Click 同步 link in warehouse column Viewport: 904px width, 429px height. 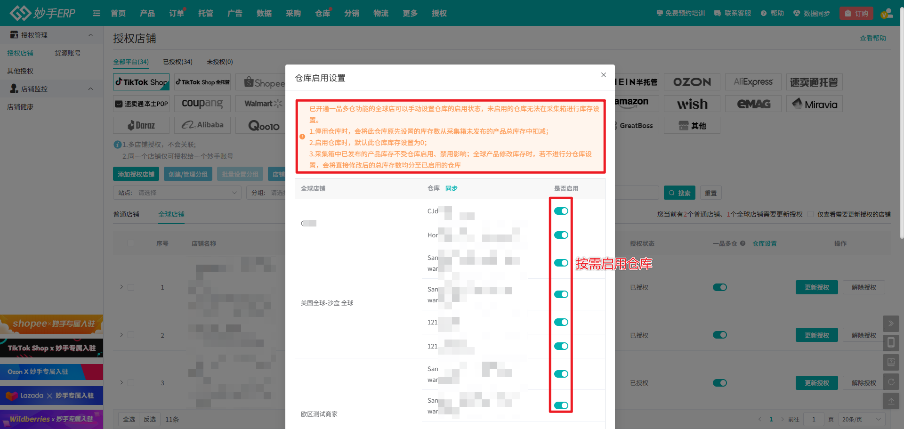coord(451,188)
